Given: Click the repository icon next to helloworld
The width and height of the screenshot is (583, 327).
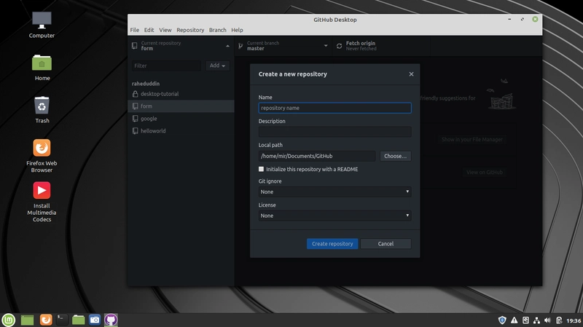Looking at the screenshot, I should 135,131.
